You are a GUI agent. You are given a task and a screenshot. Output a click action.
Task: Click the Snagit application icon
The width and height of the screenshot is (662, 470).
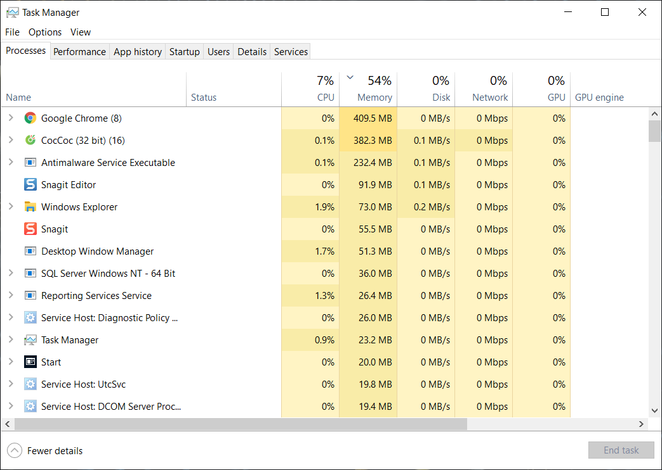[x=30, y=229]
